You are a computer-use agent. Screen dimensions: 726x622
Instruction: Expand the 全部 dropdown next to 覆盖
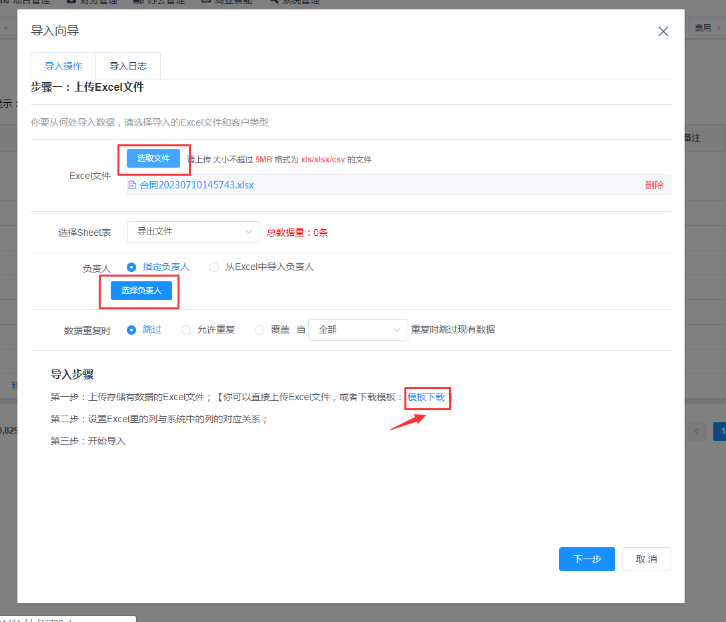click(x=358, y=330)
